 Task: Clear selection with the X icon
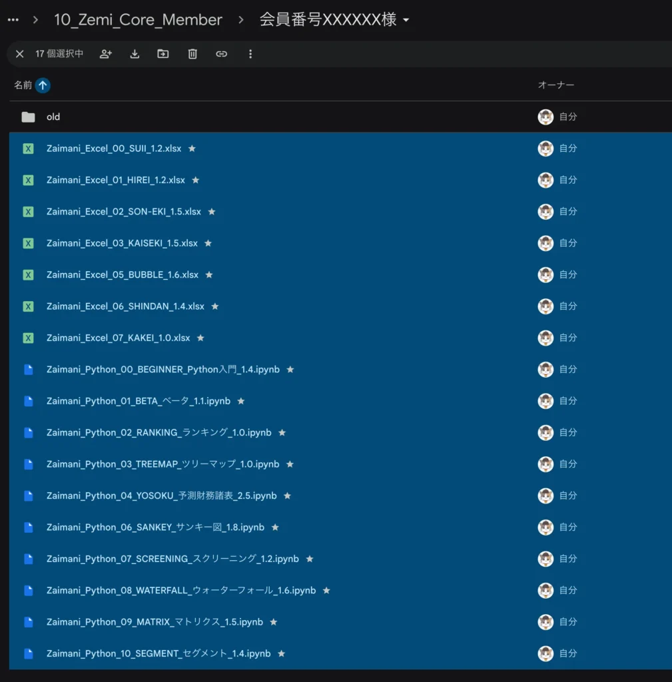pos(19,54)
